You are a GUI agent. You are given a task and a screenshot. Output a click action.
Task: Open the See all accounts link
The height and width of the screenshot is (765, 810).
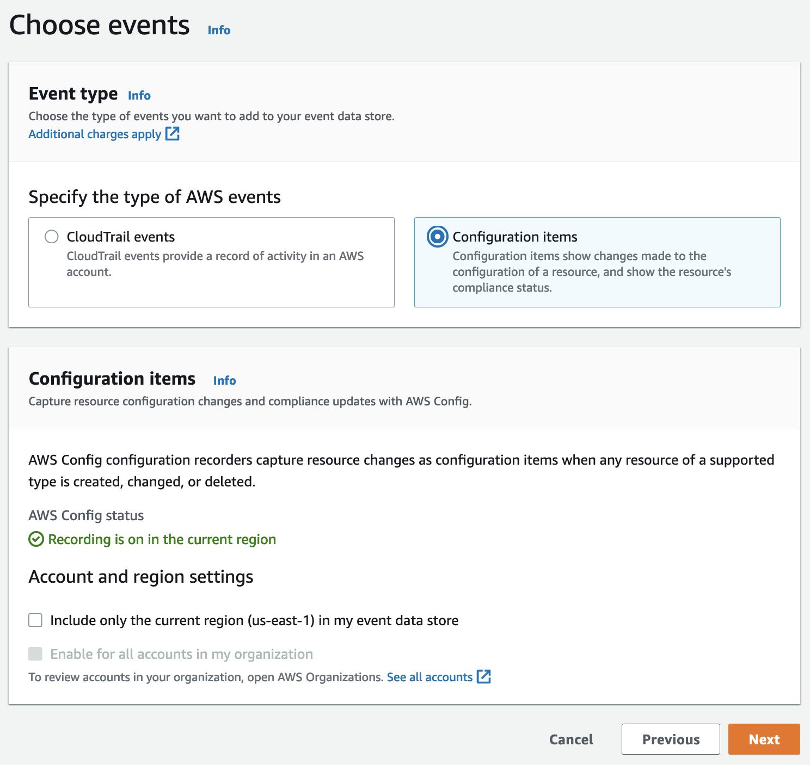tap(429, 677)
